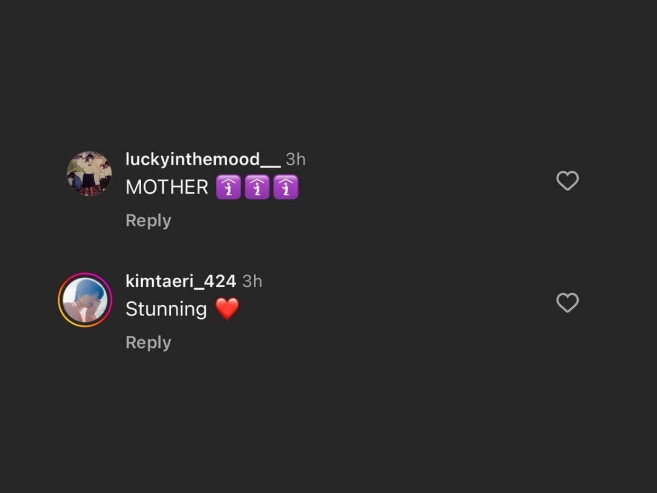Click the middle purple emoji after MOTHER
Screen dimensions: 657x493
tap(257, 187)
